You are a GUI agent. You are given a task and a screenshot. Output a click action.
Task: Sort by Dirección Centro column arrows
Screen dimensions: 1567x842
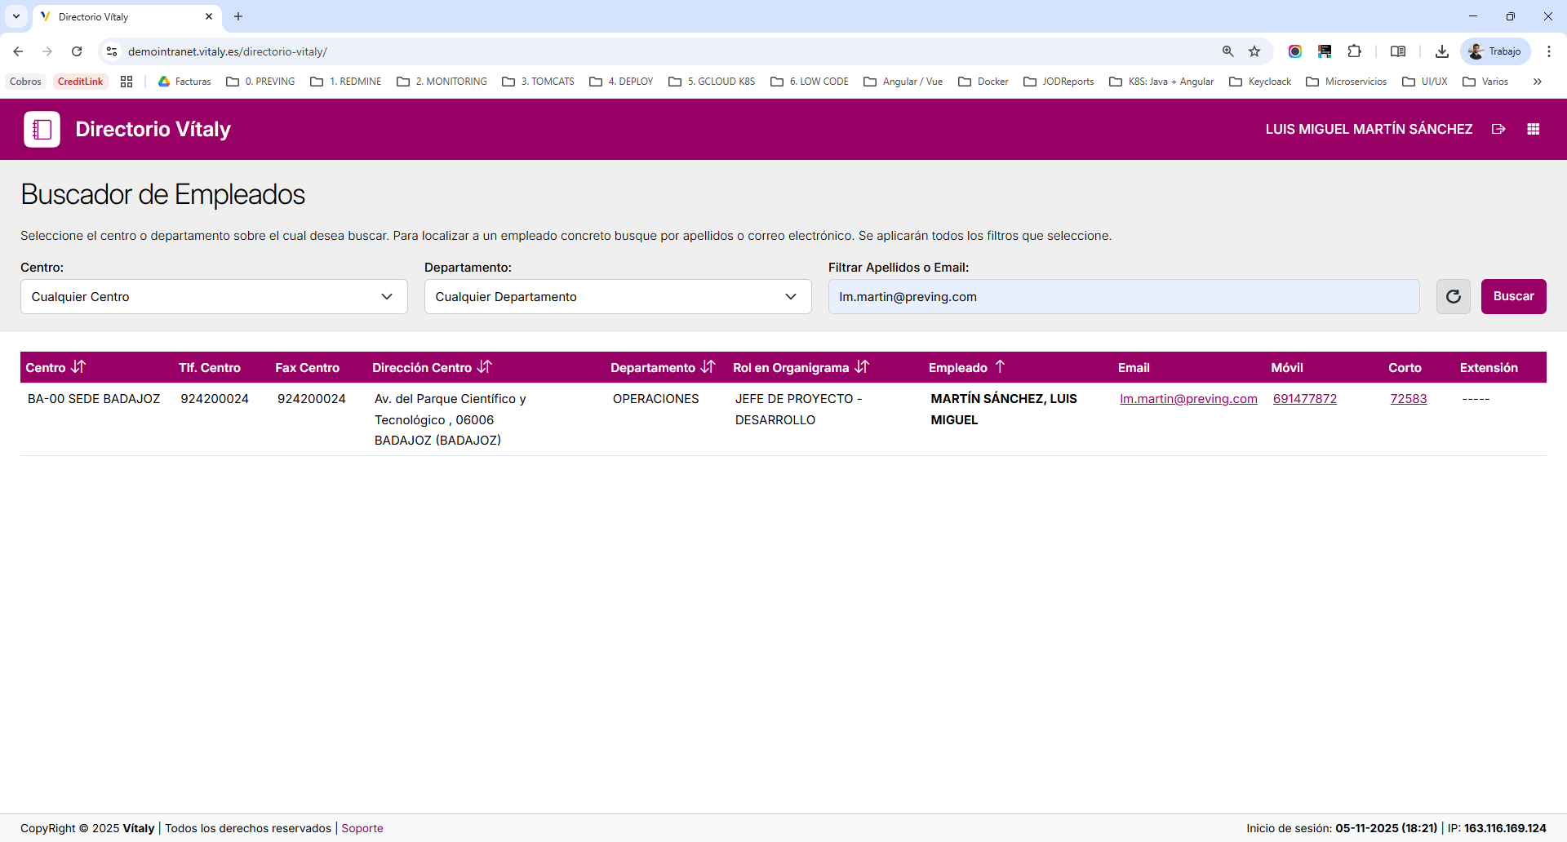tap(485, 367)
